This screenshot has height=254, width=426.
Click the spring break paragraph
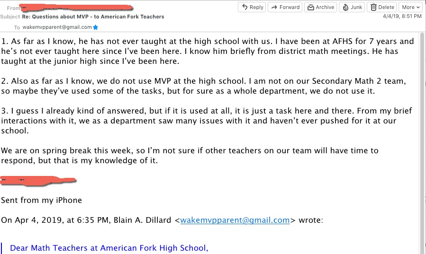point(190,155)
